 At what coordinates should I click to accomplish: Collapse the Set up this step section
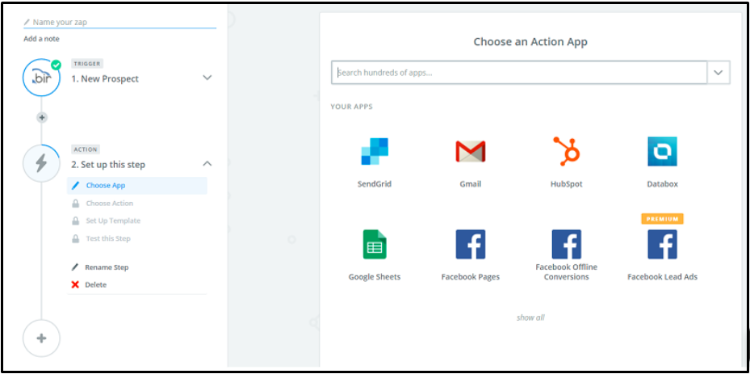coord(207,164)
